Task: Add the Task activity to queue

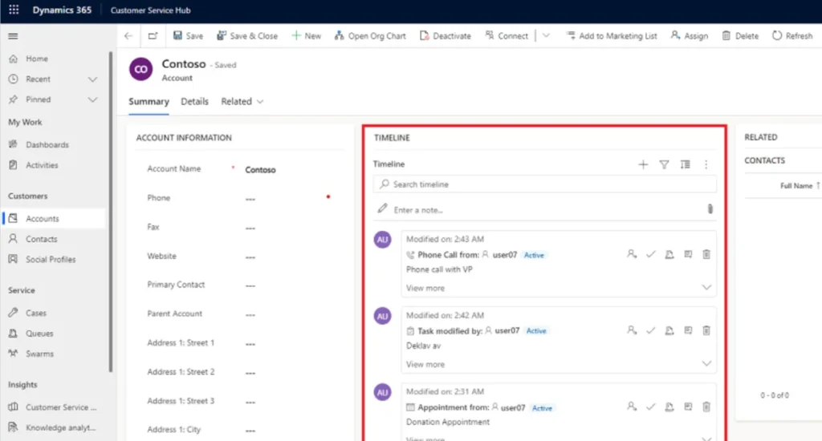Action: [x=669, y=330]
